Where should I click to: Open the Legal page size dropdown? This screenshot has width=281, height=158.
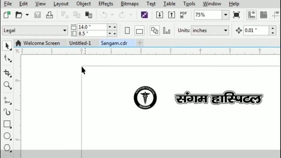pyautogui.click(x=35, y=30)
